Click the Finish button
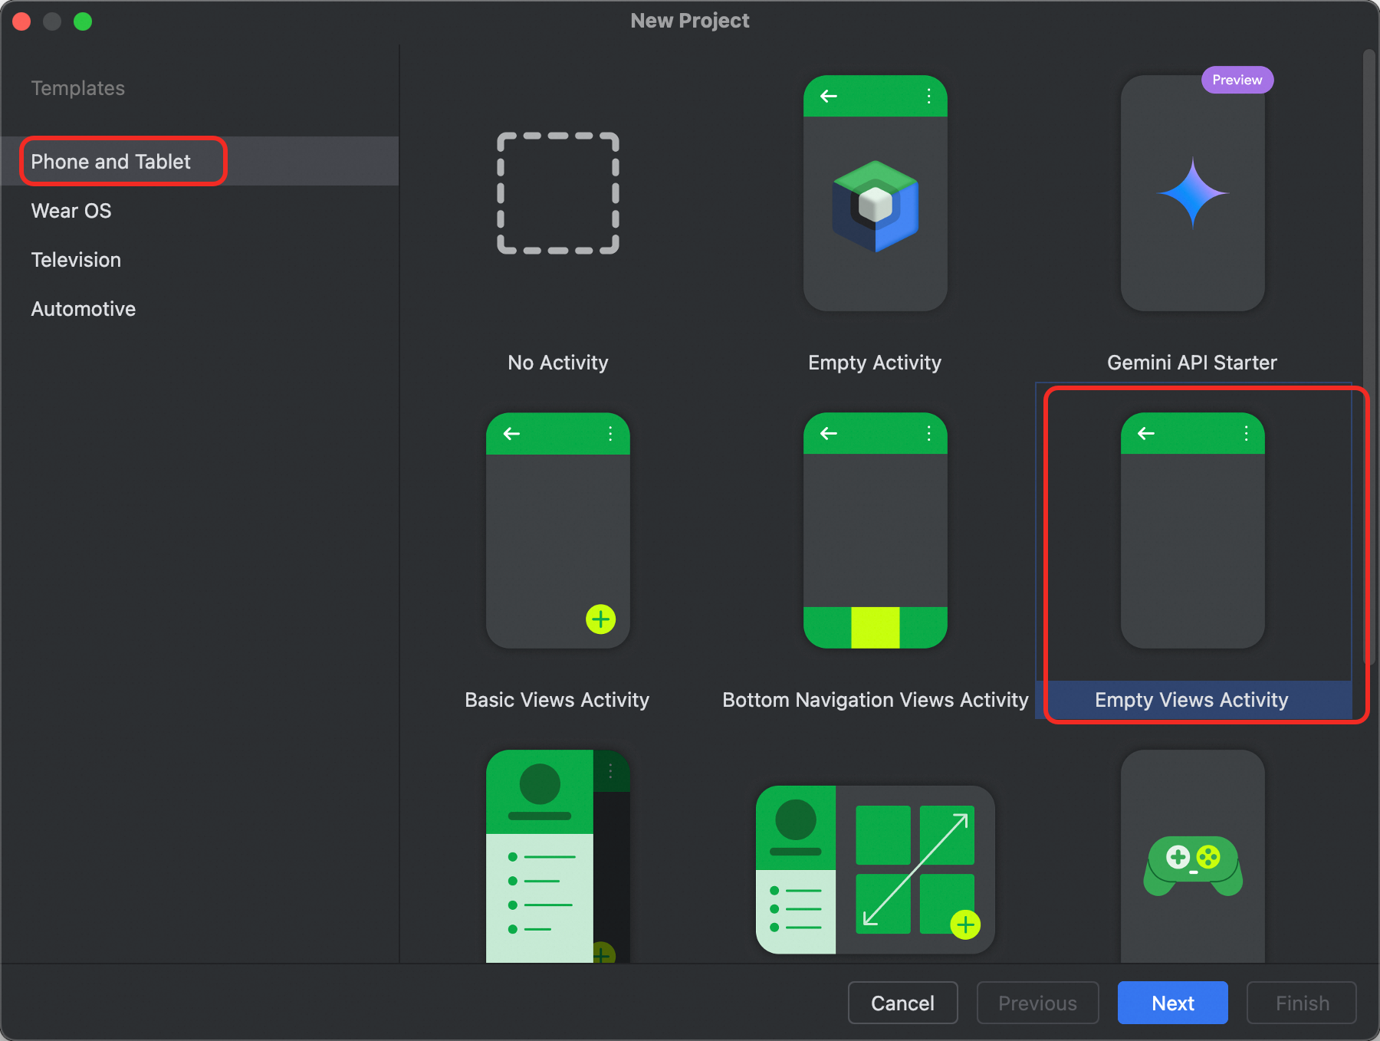Image resolution: width=1380 pixels, height=1041 pixels. [1302, 1003]
